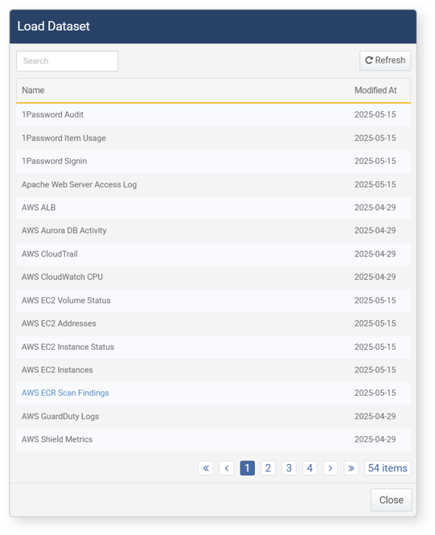Click the AWS ALB modified date 2025-04-29
The width and height of the screenshot is (435, 535).
[x=375, y=208]
